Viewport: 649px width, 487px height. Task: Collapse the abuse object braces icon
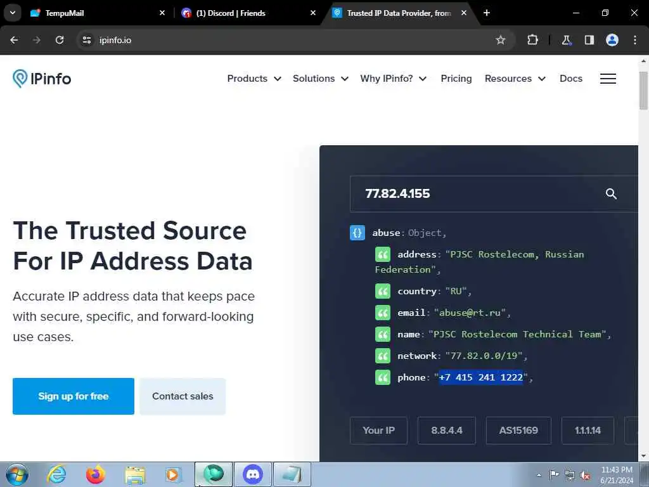coord(357,233)
